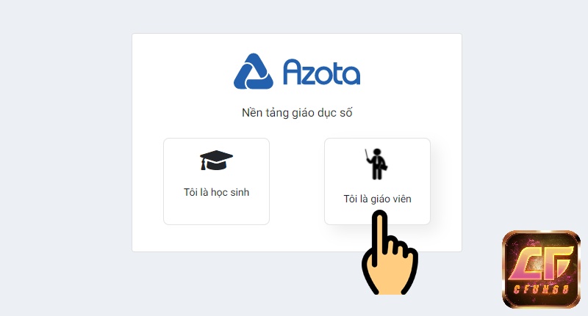This screenshot has height=316, width=588.
Task: Click the Azota triangle logo icon
Action: click(x=254, y=72)
